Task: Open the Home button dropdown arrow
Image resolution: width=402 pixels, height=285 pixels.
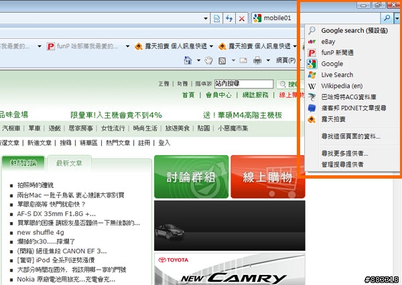Action: (x=198, y=61)
